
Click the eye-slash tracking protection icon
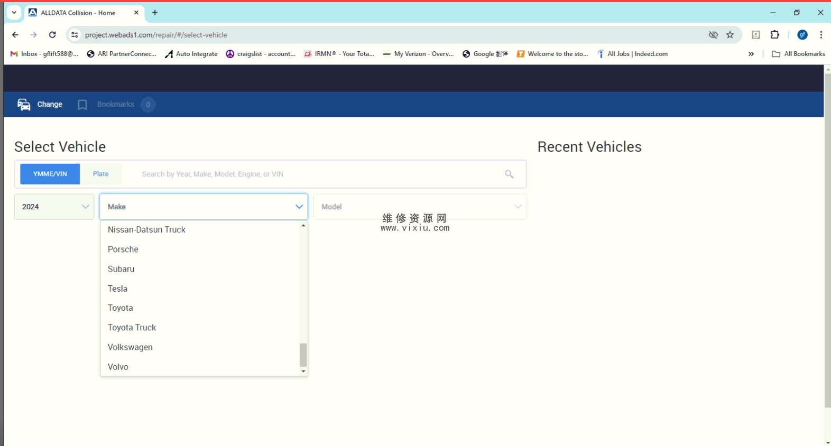(713, 35)
